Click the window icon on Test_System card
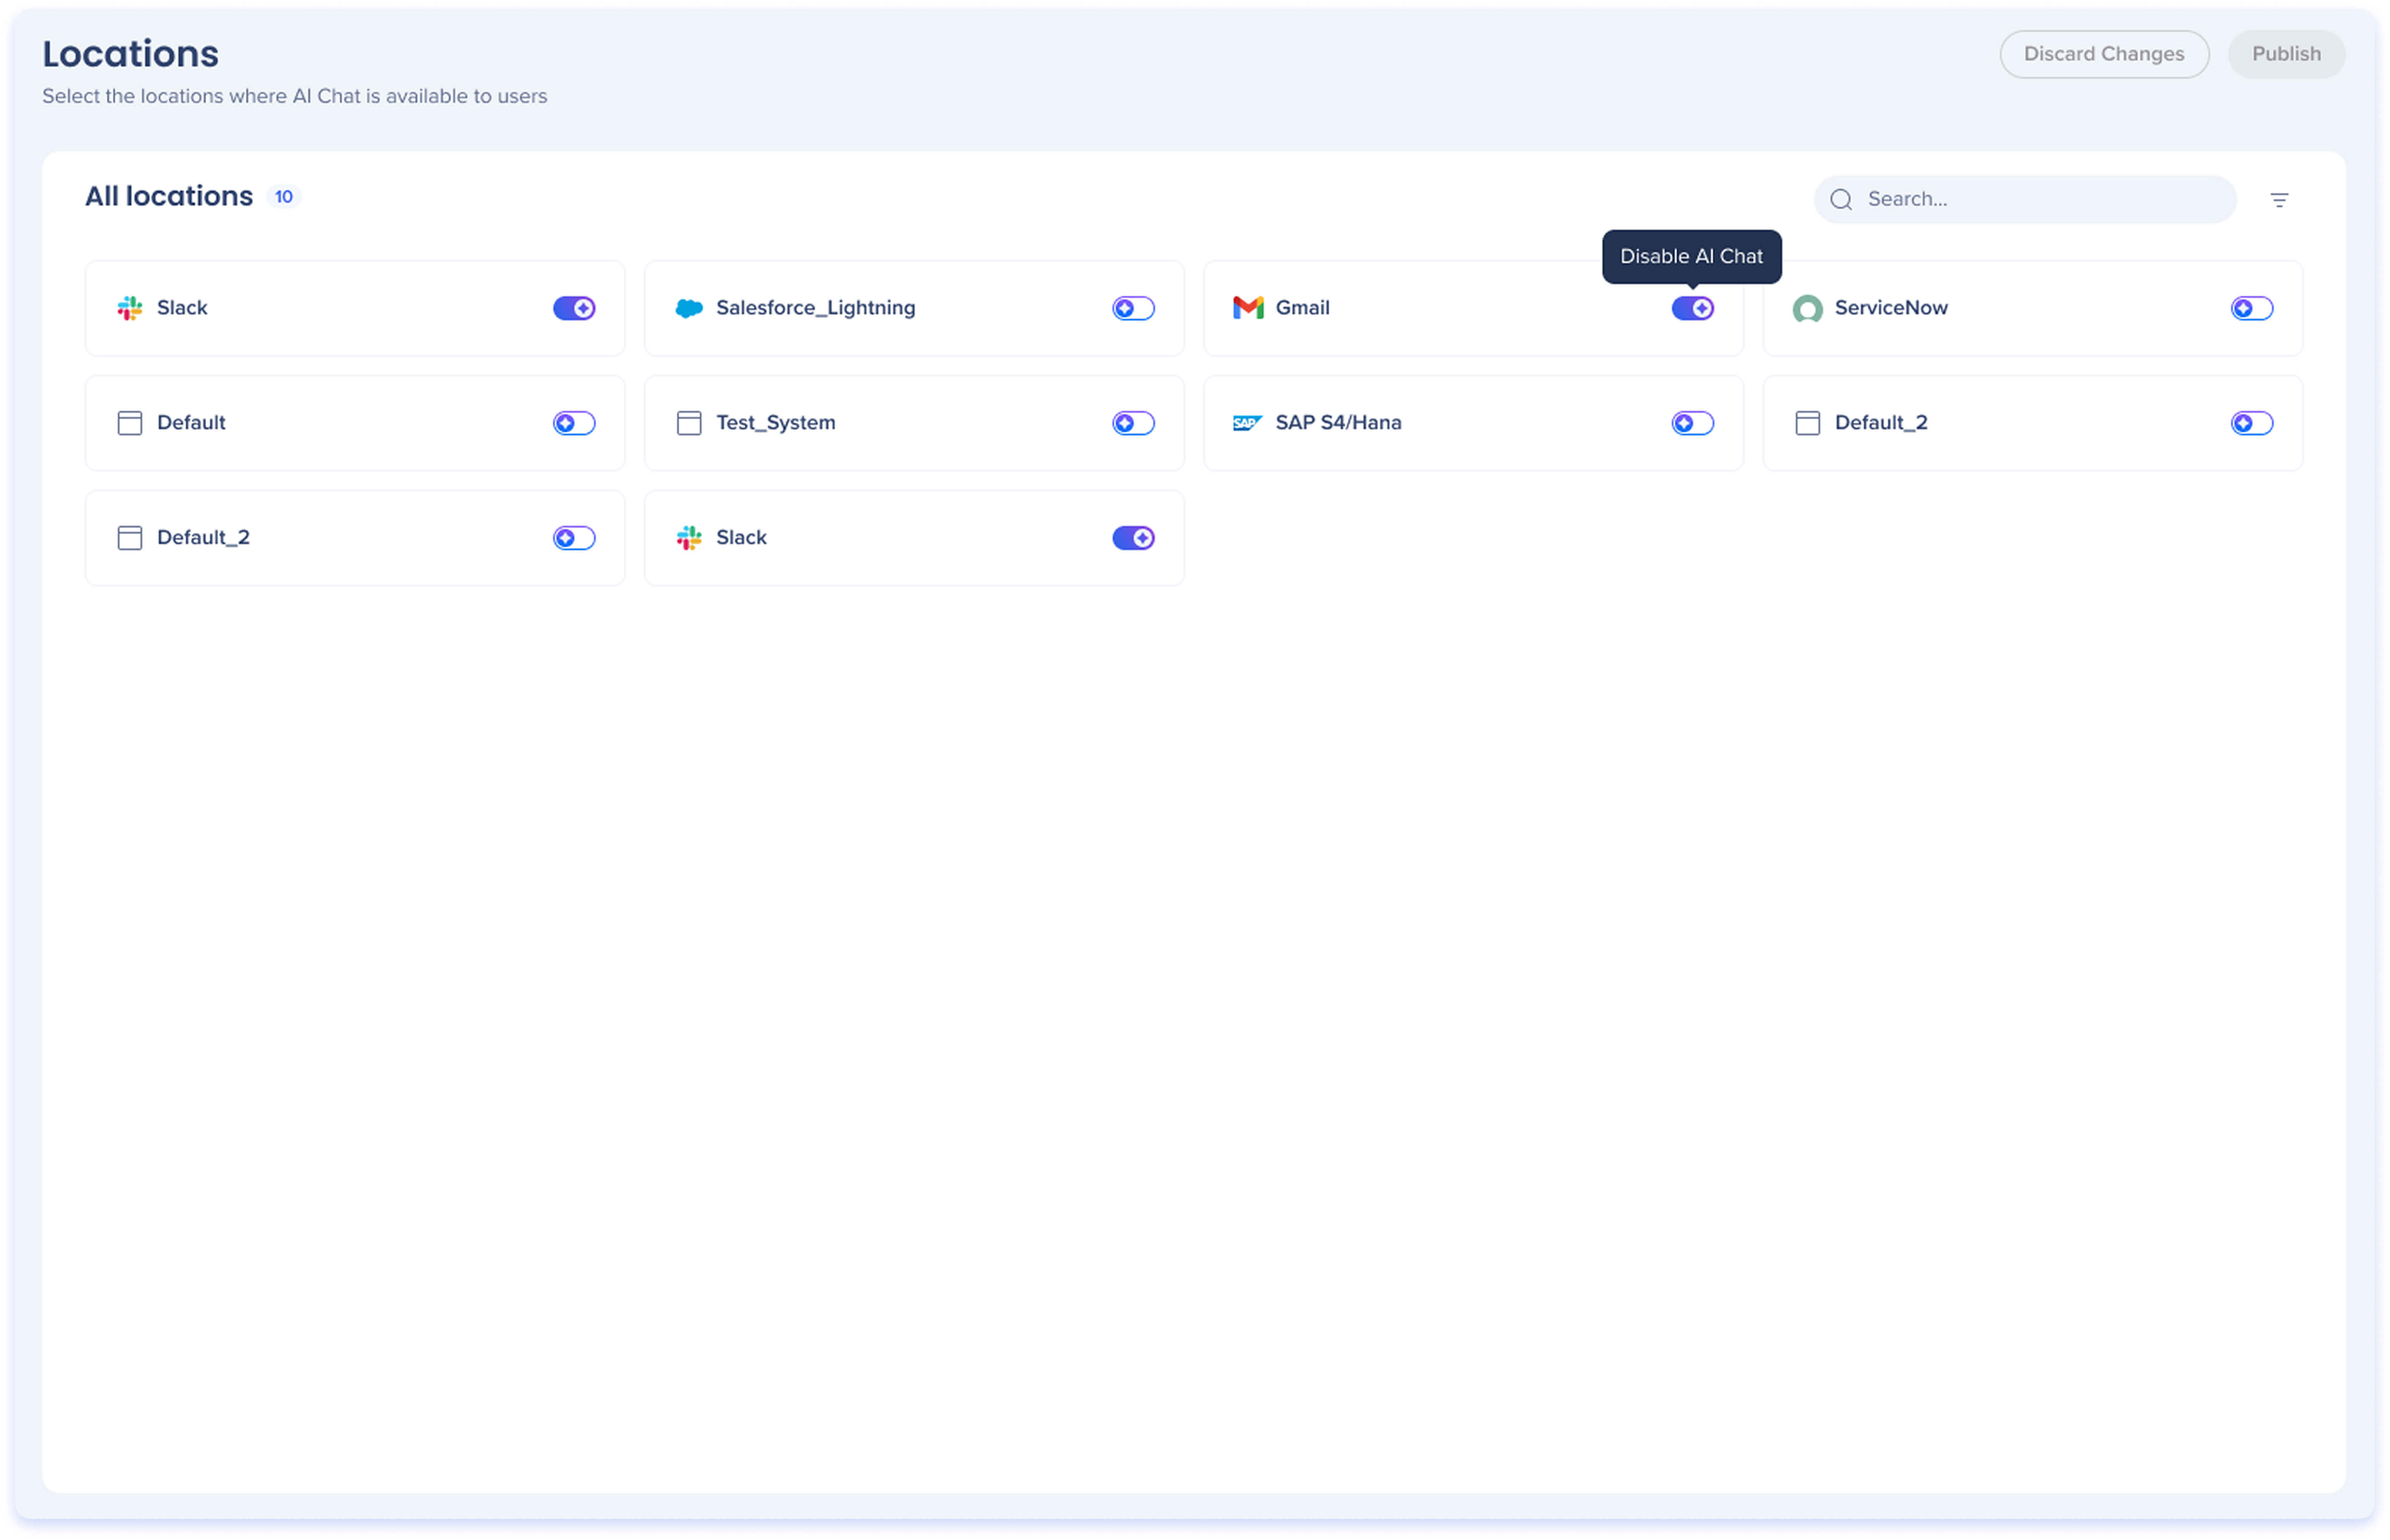The height and width of the screenshot is (1540, 2390). pyautogui.click(x=689, y=423)
